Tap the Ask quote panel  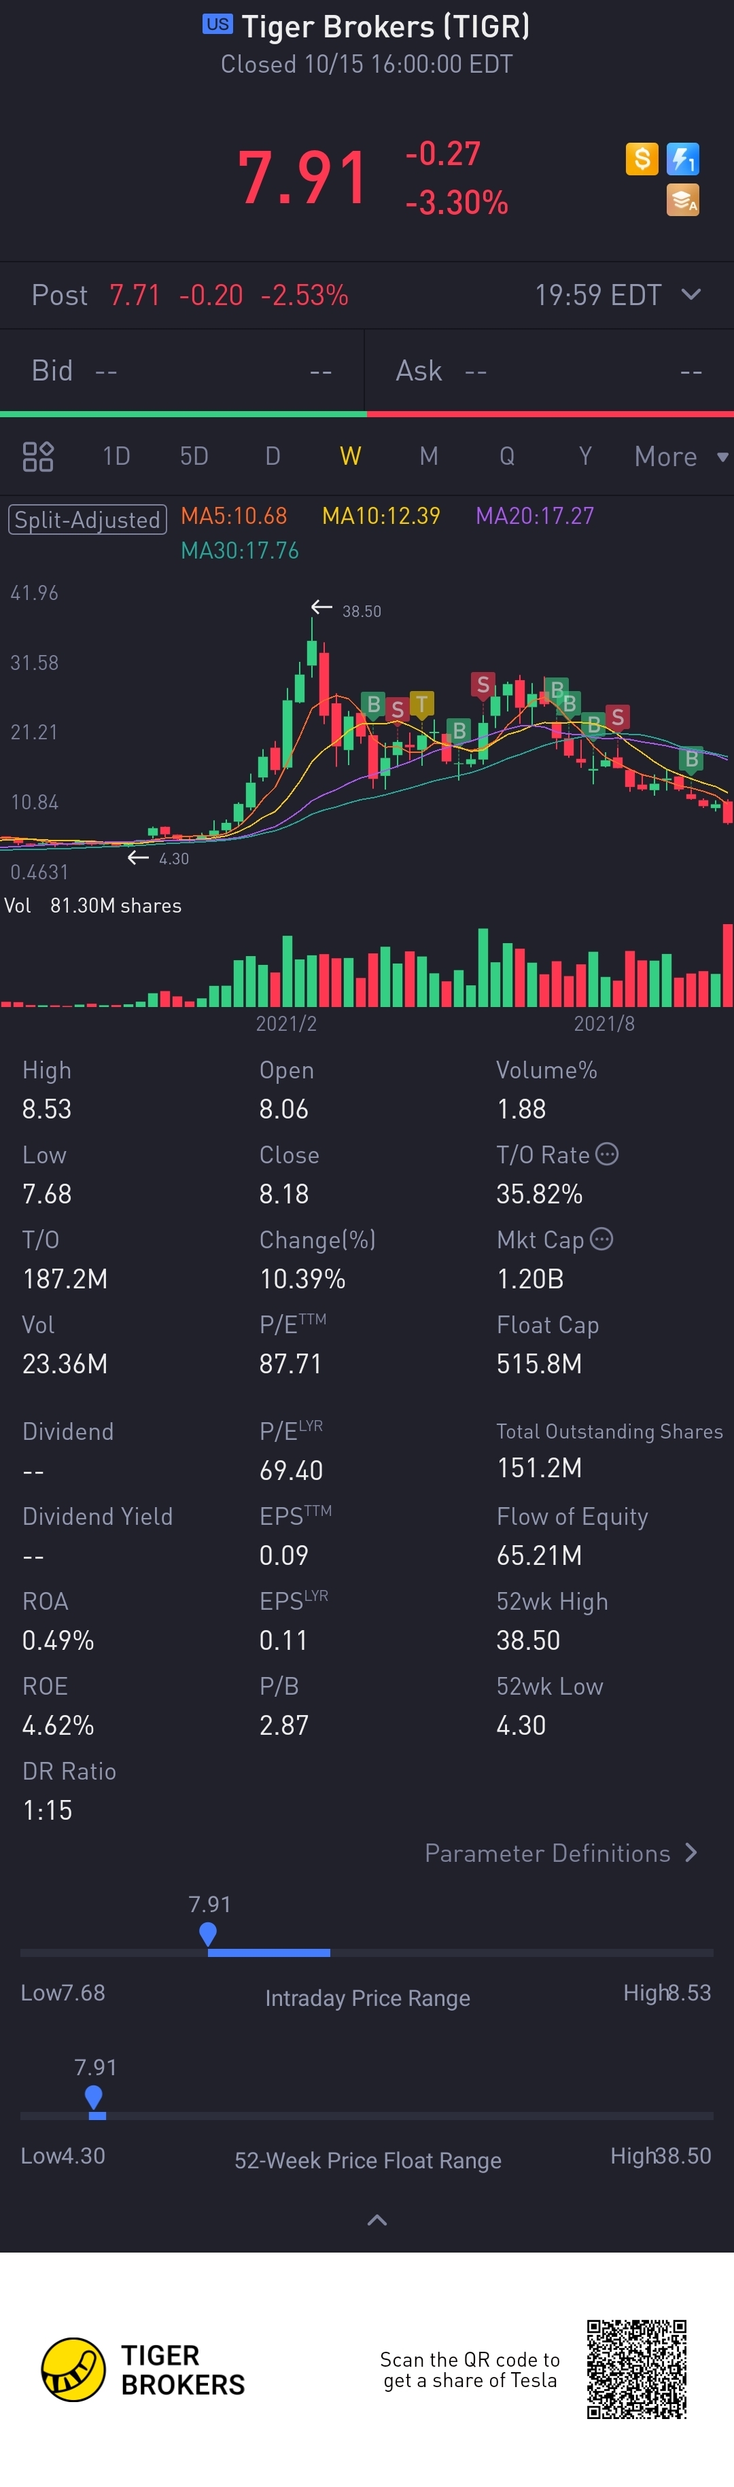coord(550,371)
